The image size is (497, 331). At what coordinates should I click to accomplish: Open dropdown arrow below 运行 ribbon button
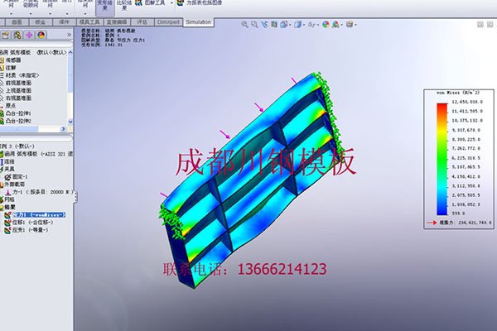point(67,14)
